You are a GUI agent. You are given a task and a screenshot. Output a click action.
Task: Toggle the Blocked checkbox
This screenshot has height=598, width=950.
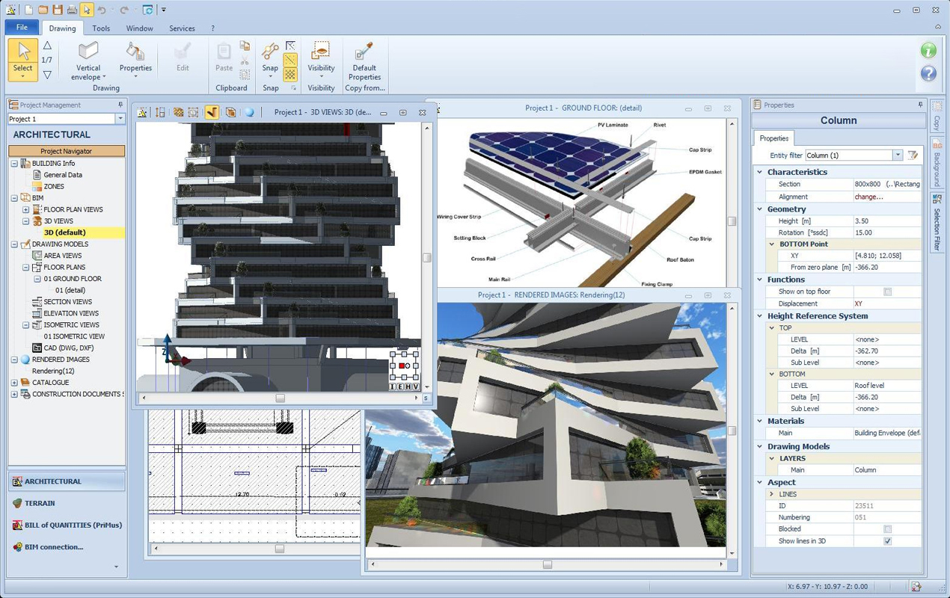887,529
